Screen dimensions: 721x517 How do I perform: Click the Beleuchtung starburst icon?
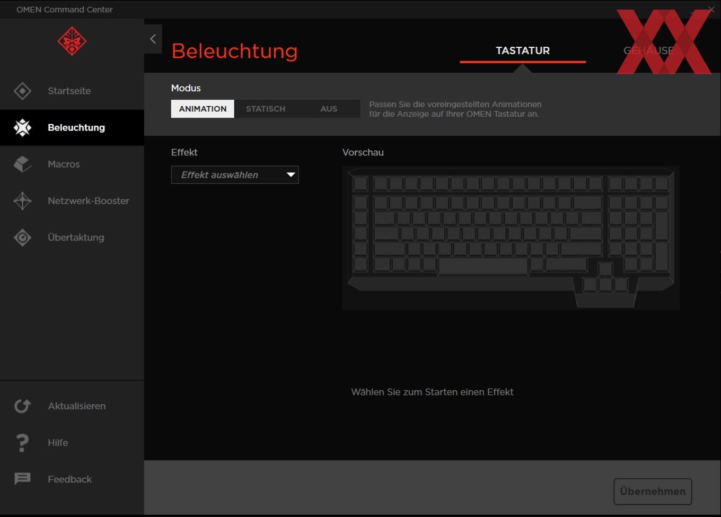click(x=22, y=127)
